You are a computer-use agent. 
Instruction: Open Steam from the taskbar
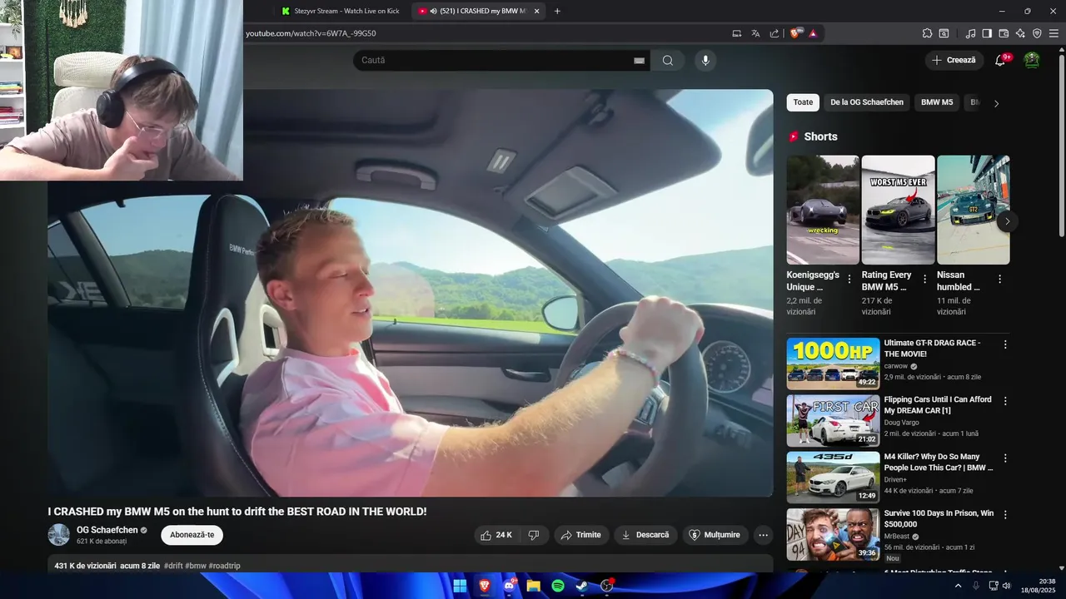point(582,586)
